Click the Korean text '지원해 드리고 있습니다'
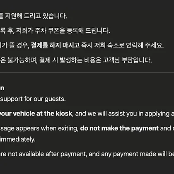 pyautogui.click(x=36, y=16)
